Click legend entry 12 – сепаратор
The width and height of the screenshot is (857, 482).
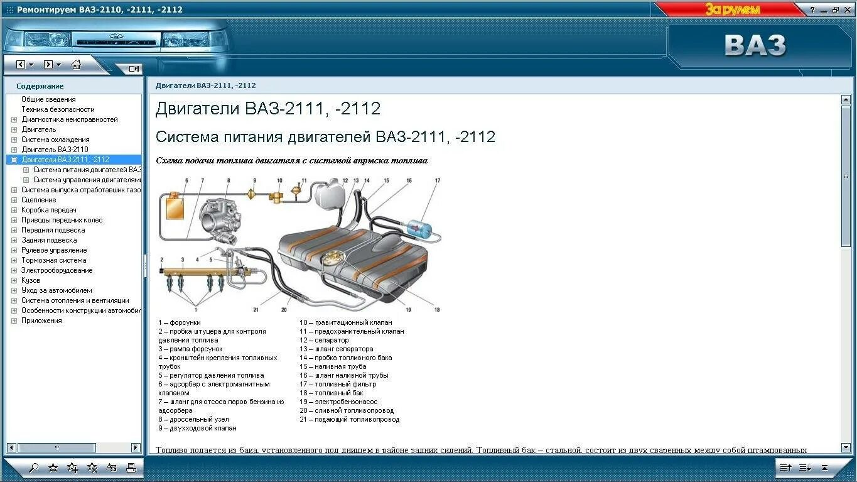[324, 340]
